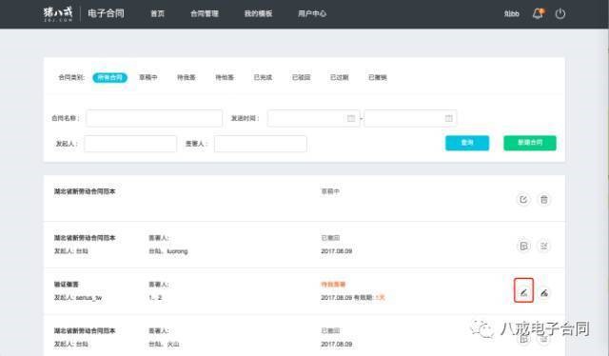
Task: Click the 草稿中 status in the first row
Action: (x=330, y=191)
